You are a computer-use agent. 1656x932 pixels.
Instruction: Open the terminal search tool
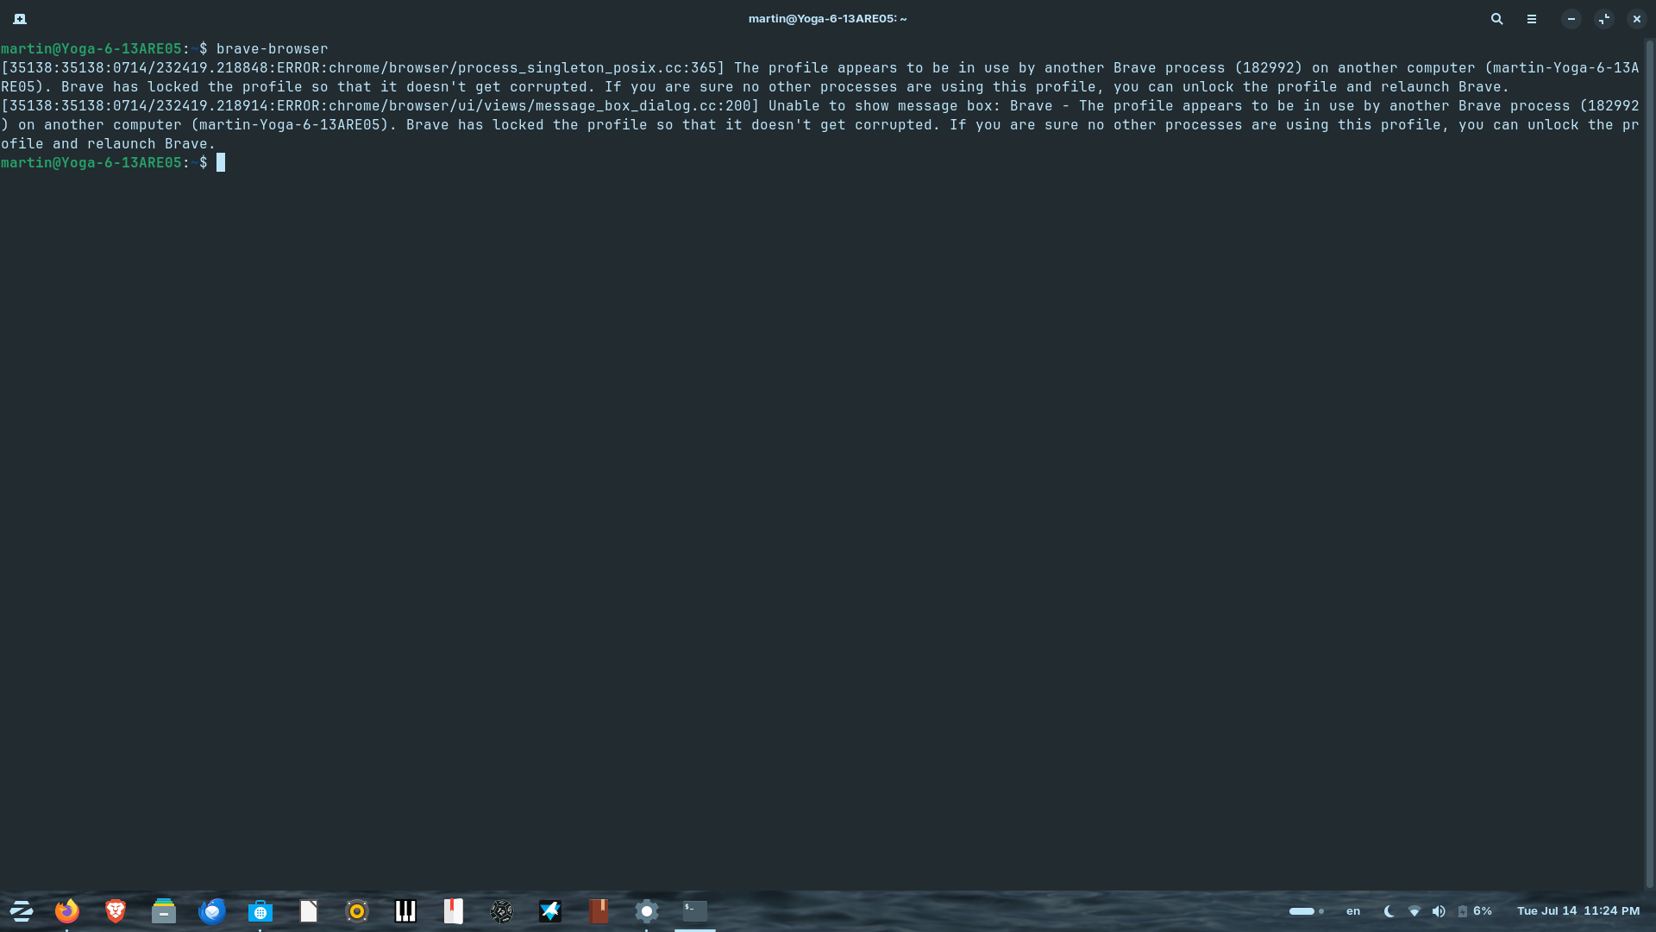click(x=1497, y=18)
